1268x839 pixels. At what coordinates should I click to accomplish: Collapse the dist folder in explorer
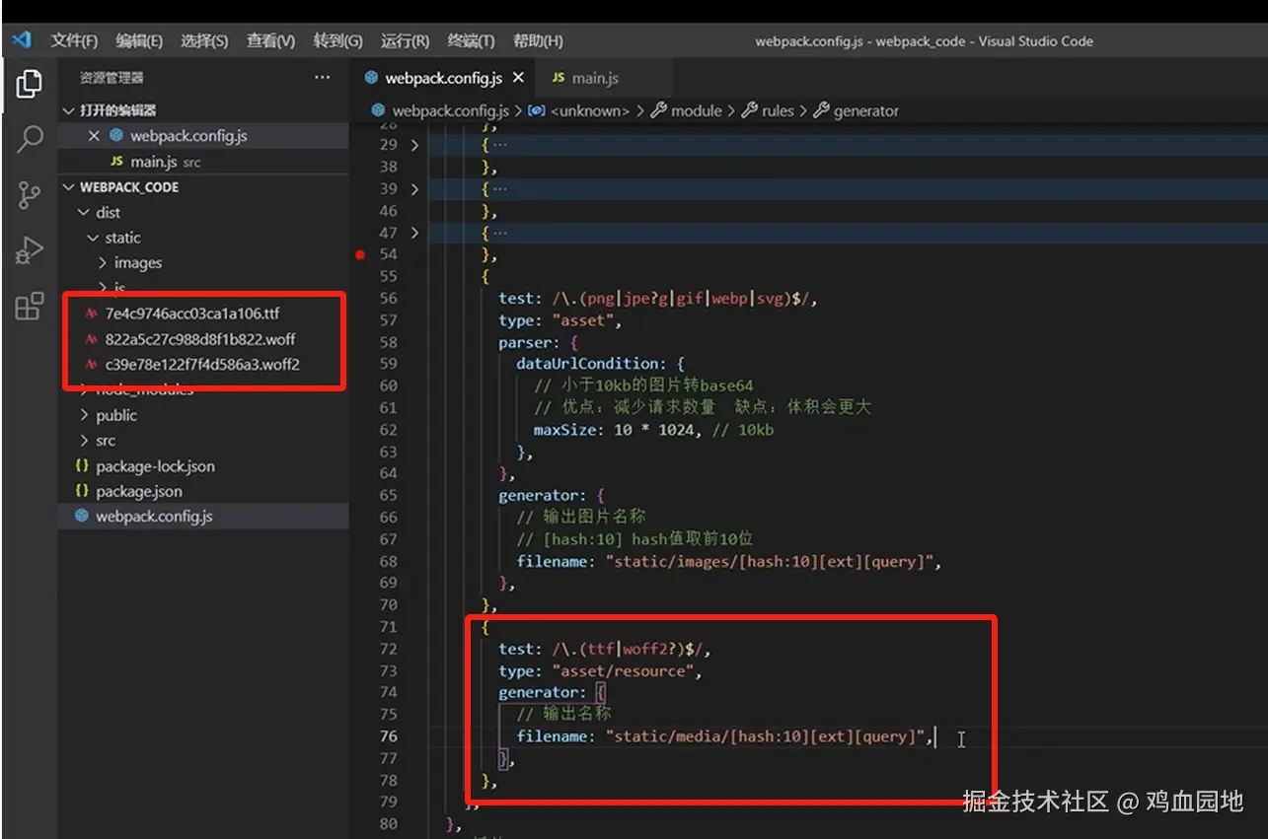point(108,212)
